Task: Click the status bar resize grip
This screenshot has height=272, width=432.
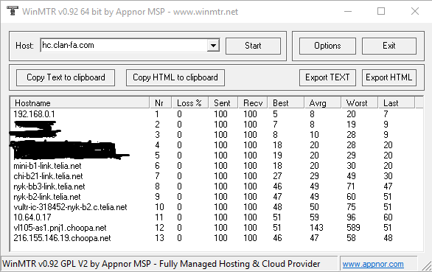Action: pos(427,266)
